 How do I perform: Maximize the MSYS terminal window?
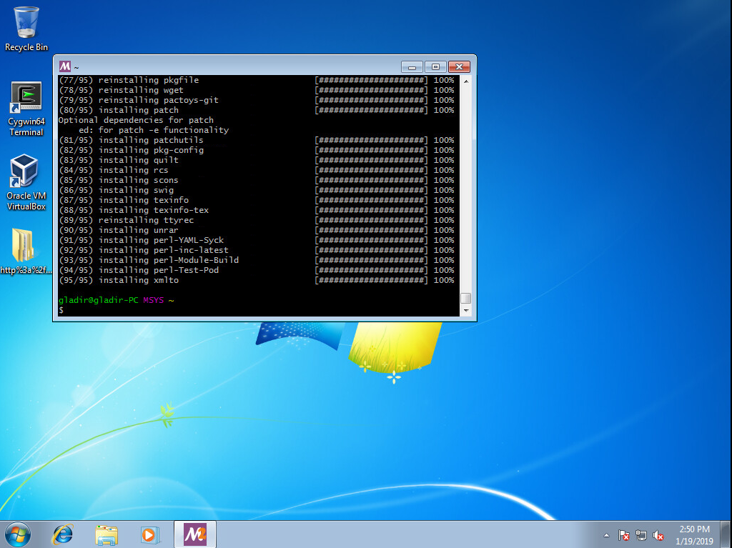(x=435, y=66)
